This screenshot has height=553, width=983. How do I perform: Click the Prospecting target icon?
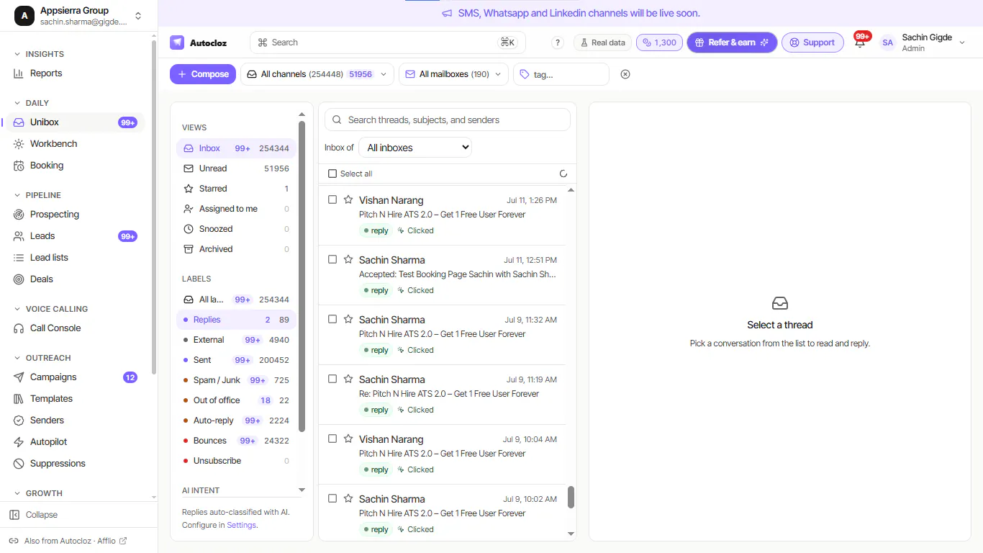pyautogui.click(x=19, y=215)
